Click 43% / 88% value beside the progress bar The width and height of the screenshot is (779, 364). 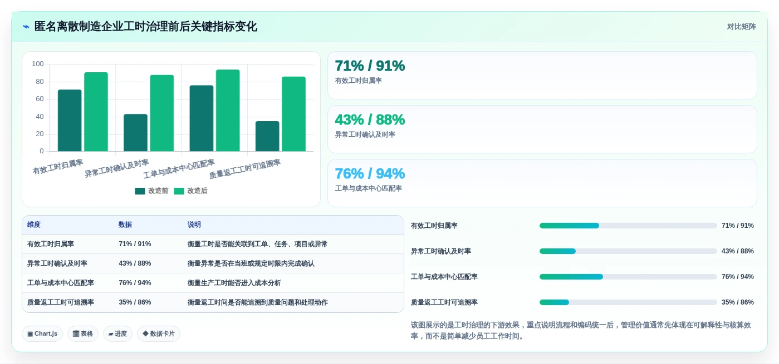(x=738, y=251)
